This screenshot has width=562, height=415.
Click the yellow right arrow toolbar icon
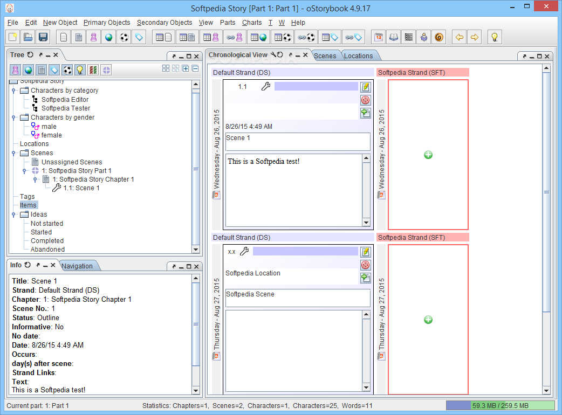(474, 37)
